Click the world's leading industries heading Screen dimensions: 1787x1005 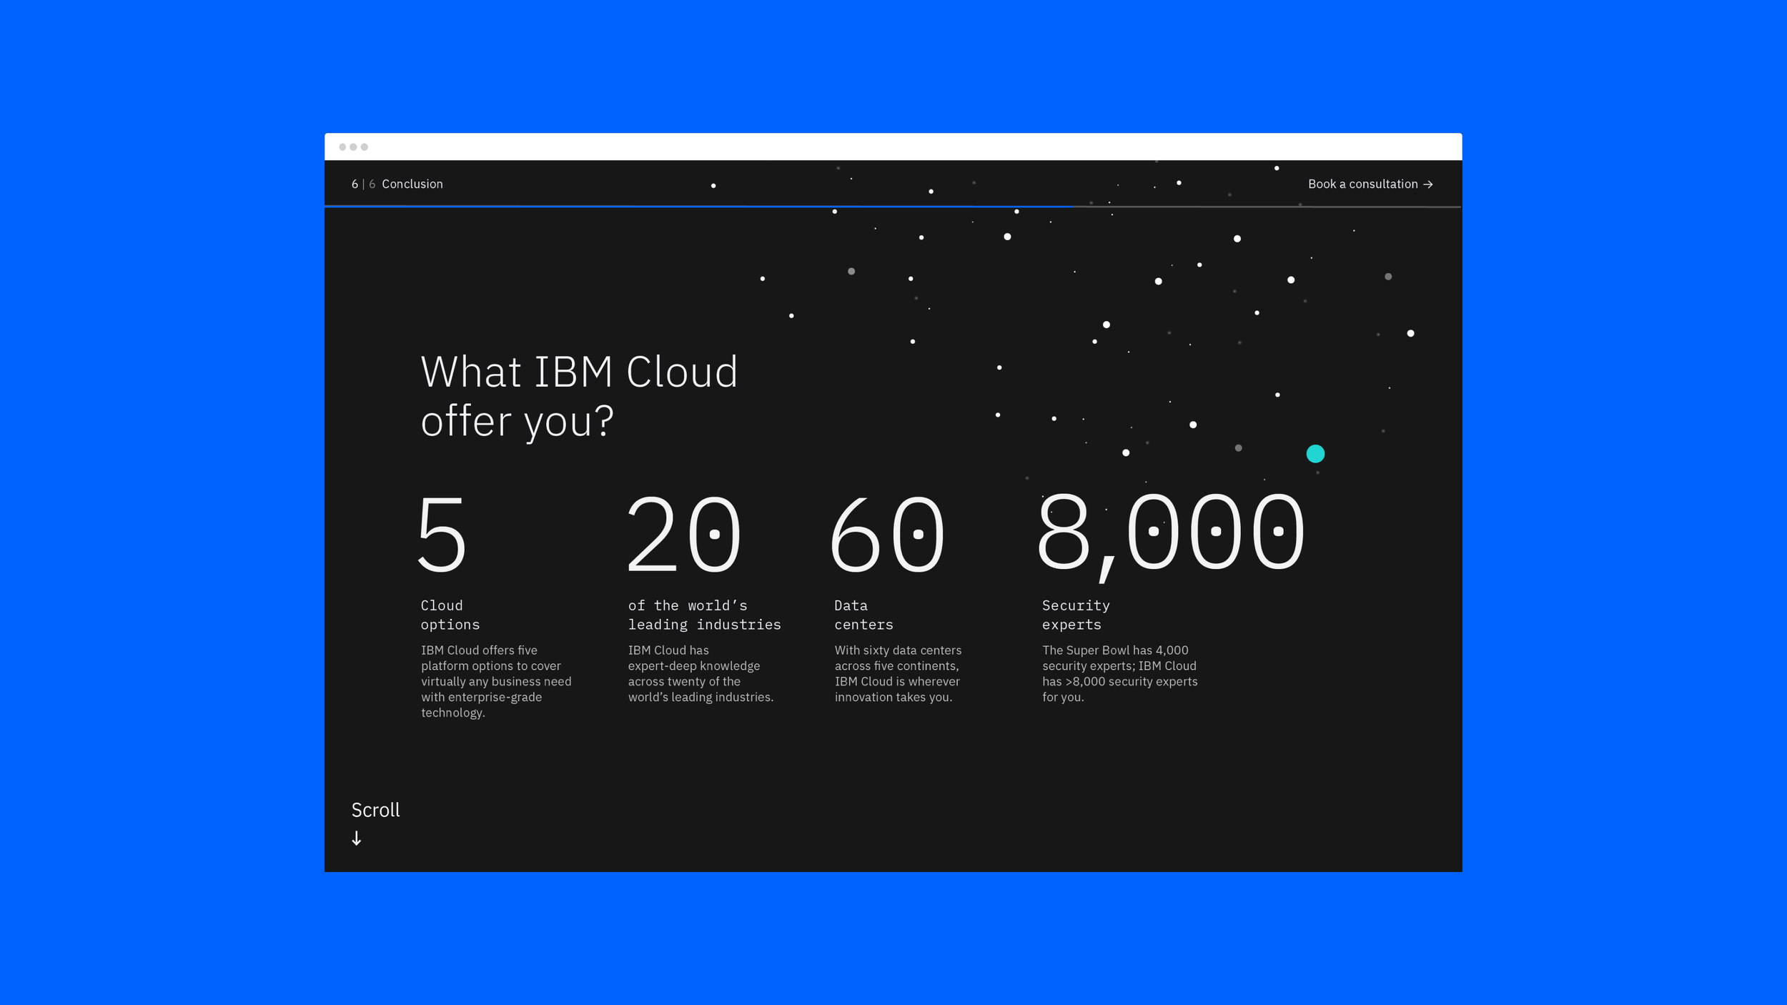click(704, 615)
